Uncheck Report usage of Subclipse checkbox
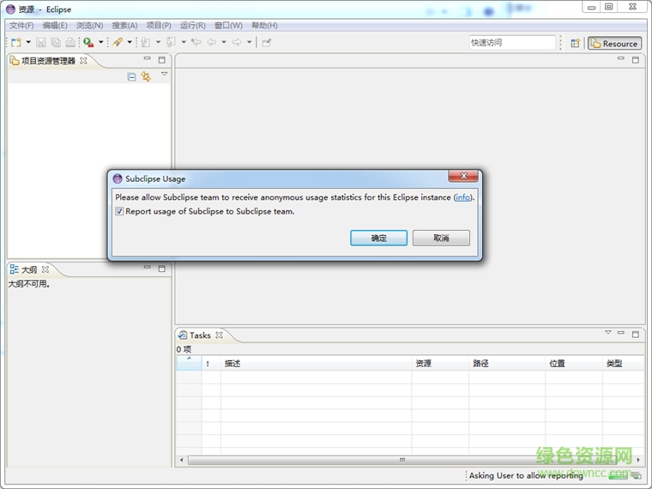This screenshot has height=489, width=652. coord(120,211)
